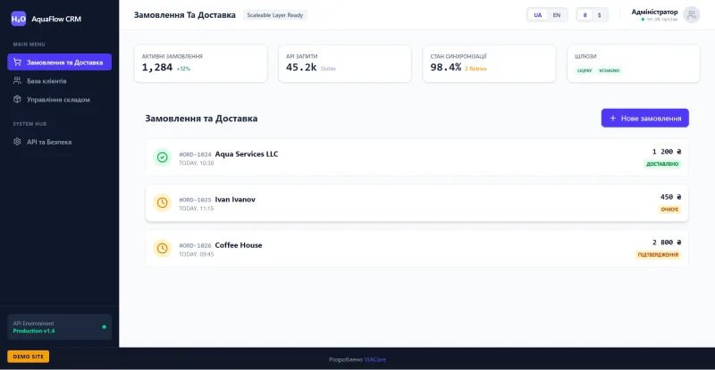Viewport: 715px width, 370px height.
Task: Click order number #ORD-1025
Action: click(195, 200)
